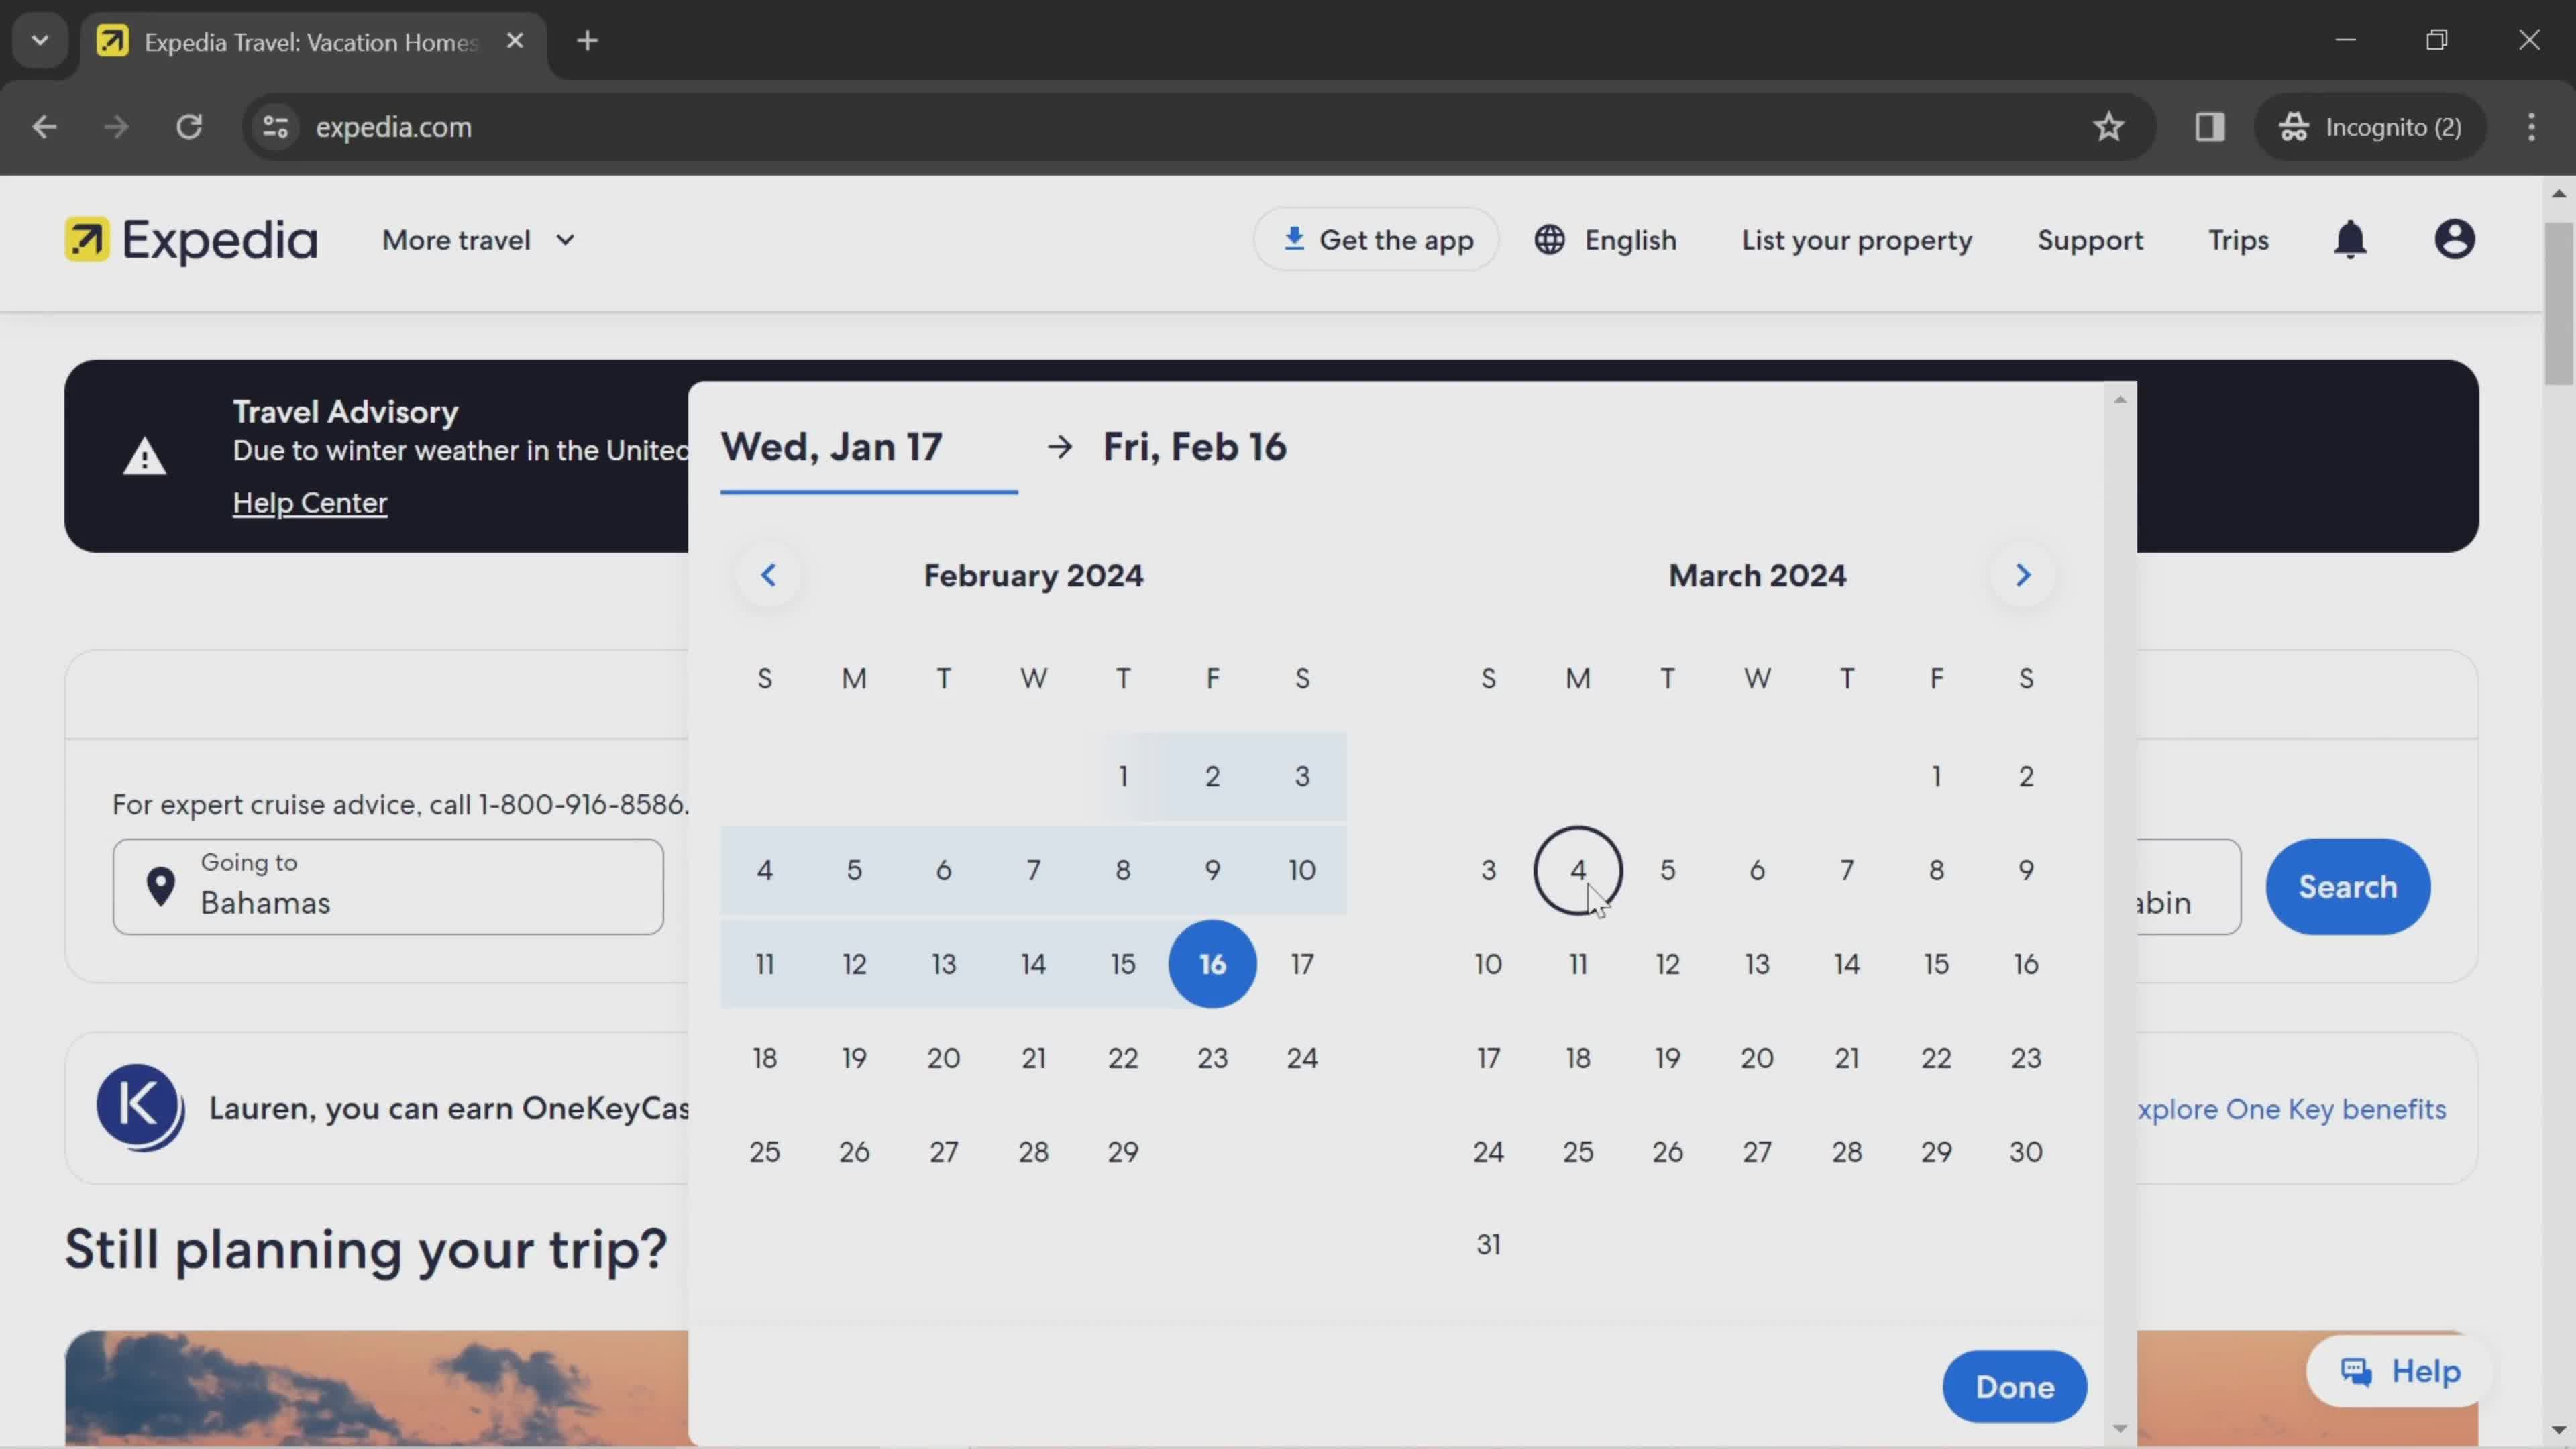Click the left arrow to go back month

[x=769, y=574]
